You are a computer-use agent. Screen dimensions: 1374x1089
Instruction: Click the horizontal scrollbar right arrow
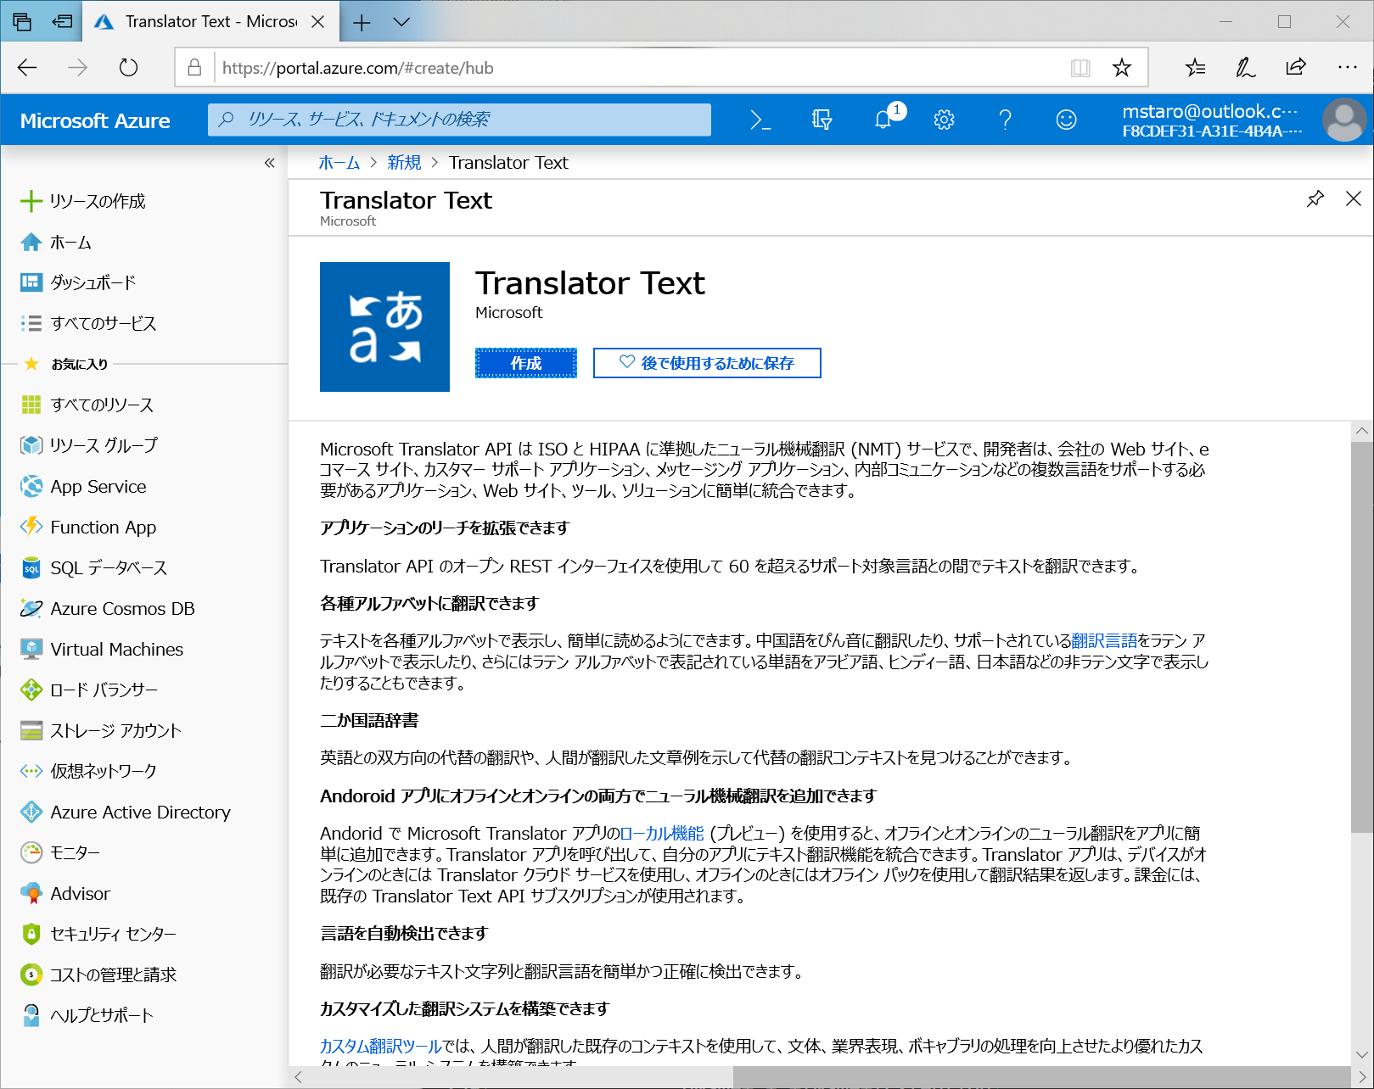[x=1362, y=1077]
